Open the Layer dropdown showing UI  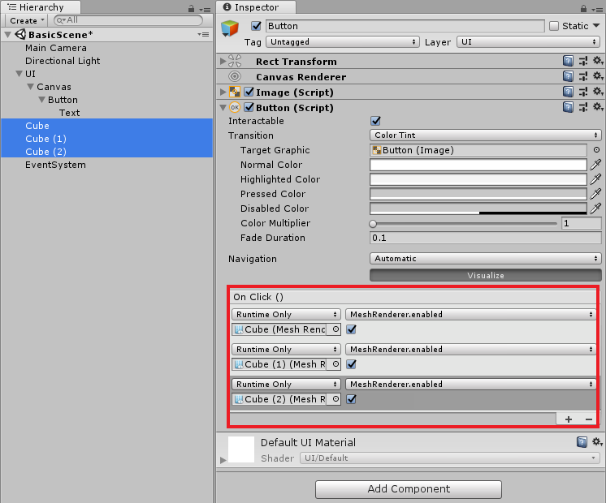528,41
